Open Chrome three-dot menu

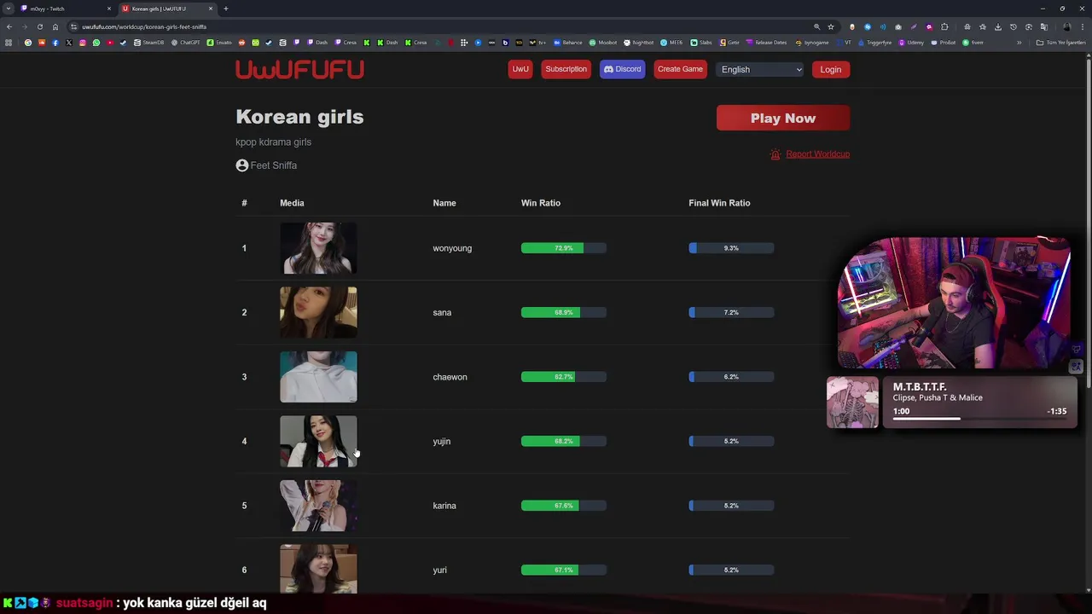[1083, 26]
